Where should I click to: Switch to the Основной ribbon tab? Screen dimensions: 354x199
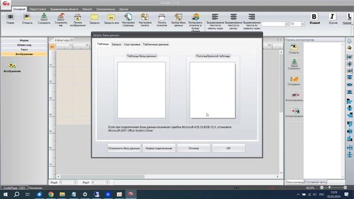(x=19, y=9)
